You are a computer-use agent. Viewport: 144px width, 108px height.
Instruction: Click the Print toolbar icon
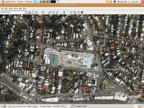[x=74, y=12]
